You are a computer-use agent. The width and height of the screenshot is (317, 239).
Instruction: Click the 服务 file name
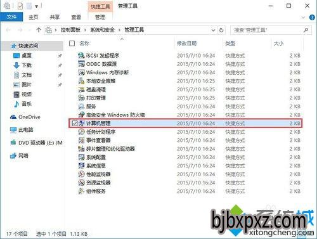click(x=91, y=107)
